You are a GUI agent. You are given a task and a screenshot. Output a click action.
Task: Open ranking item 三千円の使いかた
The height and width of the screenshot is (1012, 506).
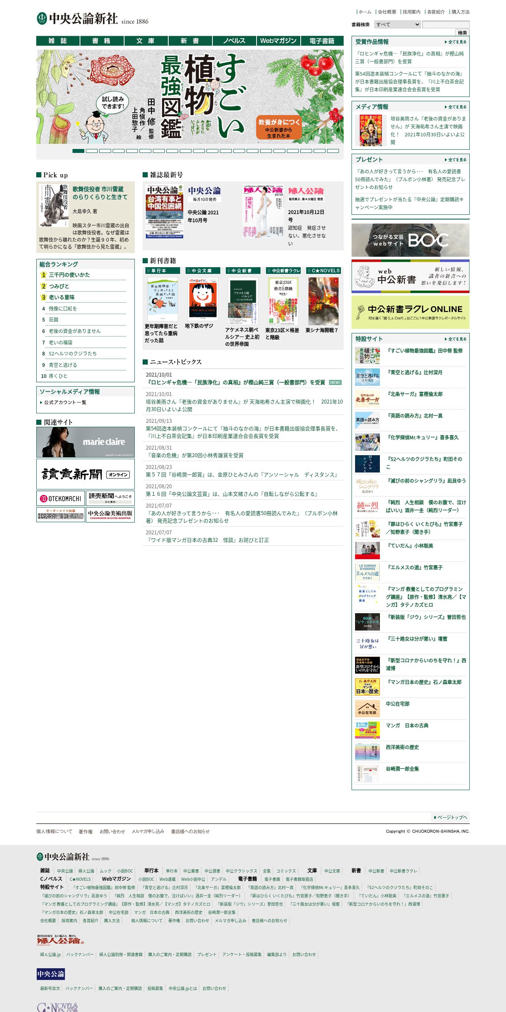[x=69, y=275]
